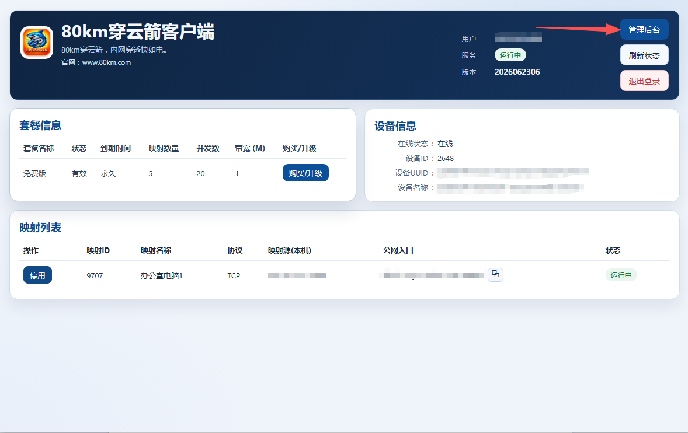Copy the public entry address icon
The width and height of the screenshot is (688, 433).
495,274
